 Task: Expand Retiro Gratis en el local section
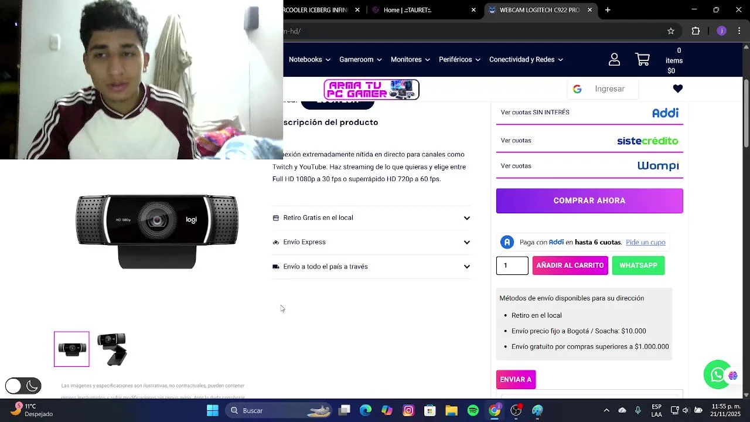pos(371,218)
